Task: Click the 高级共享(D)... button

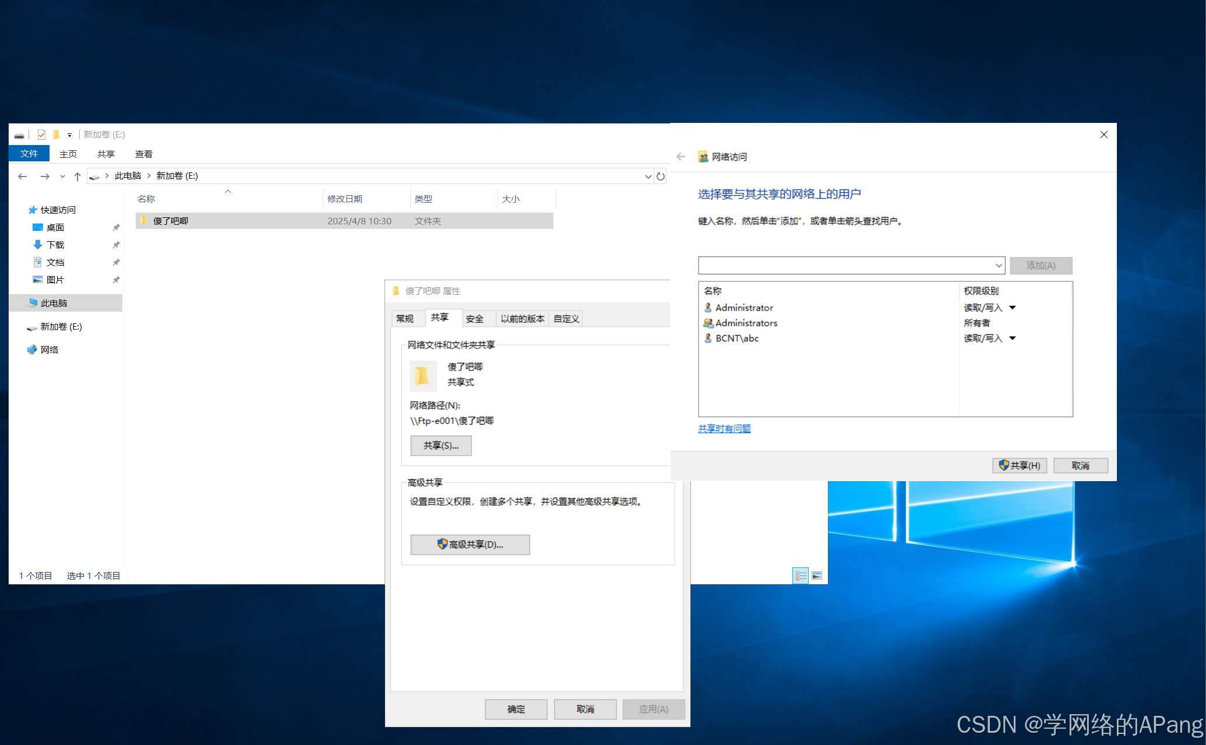Action: (470, 545)
